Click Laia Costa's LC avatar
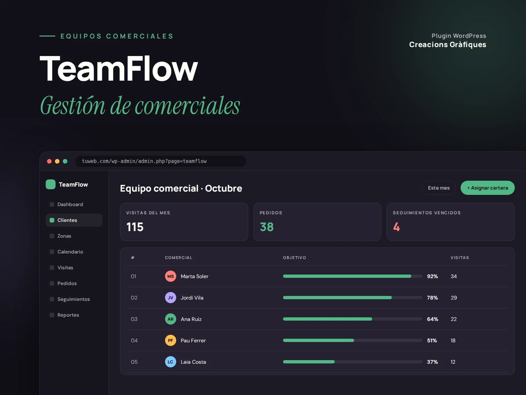Viewport: 526px width, 395px height. [x=170, y=362]
